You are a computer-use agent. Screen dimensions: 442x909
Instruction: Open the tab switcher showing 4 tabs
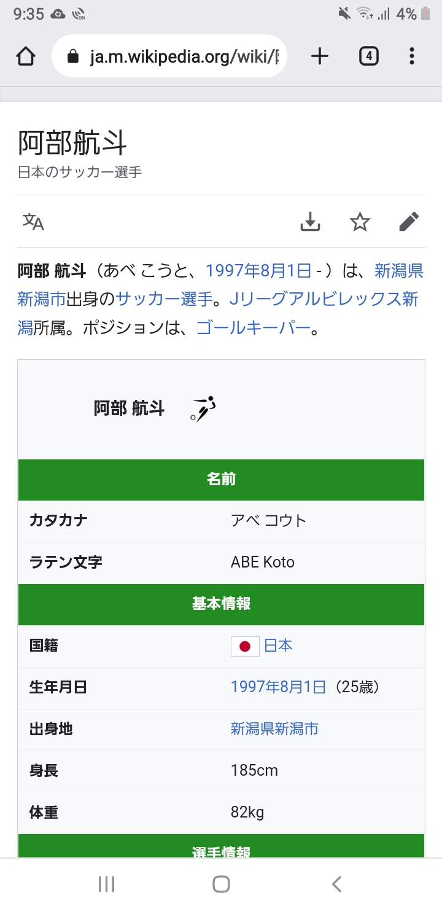point(368,57)
